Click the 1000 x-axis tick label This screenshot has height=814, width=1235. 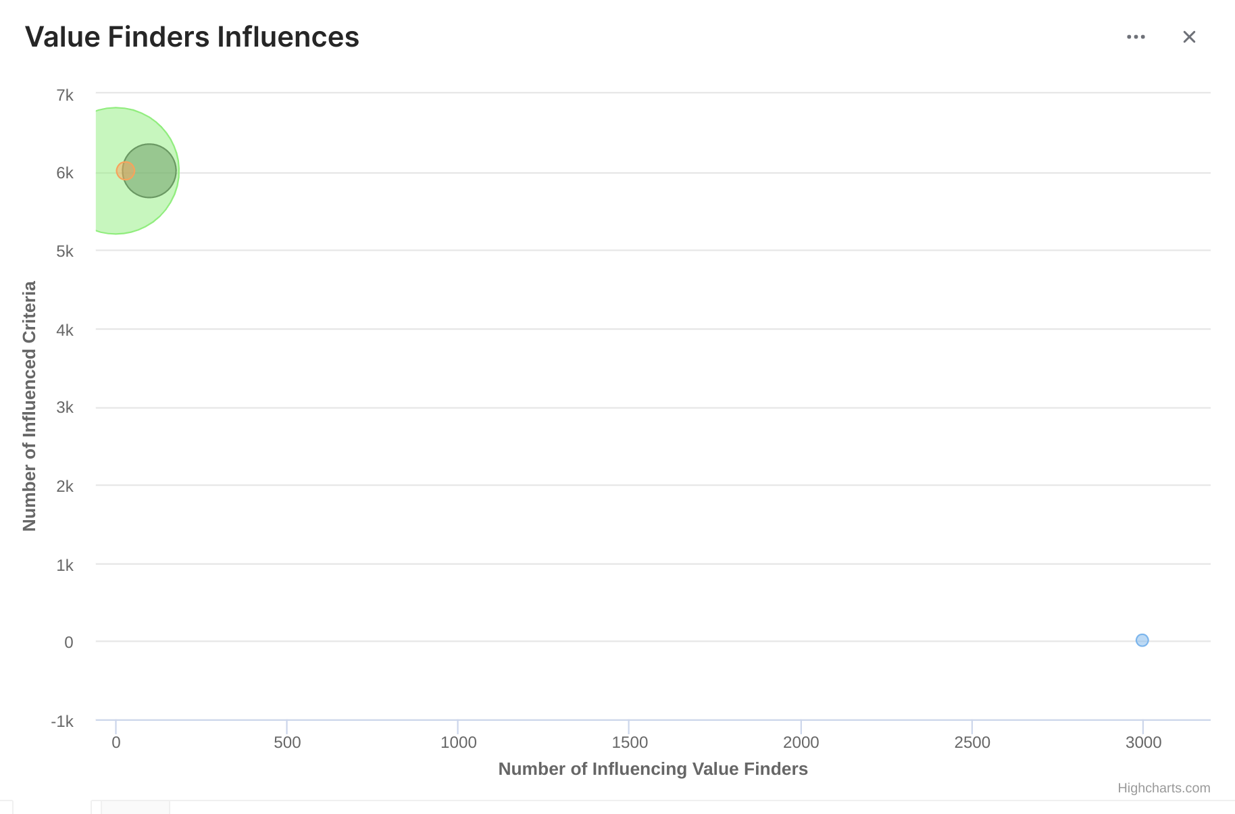(x=458, y=742)
